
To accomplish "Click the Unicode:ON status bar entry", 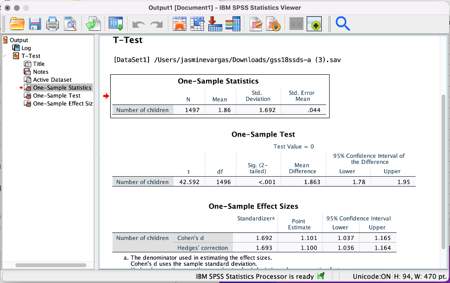I will tap(372, 276).
